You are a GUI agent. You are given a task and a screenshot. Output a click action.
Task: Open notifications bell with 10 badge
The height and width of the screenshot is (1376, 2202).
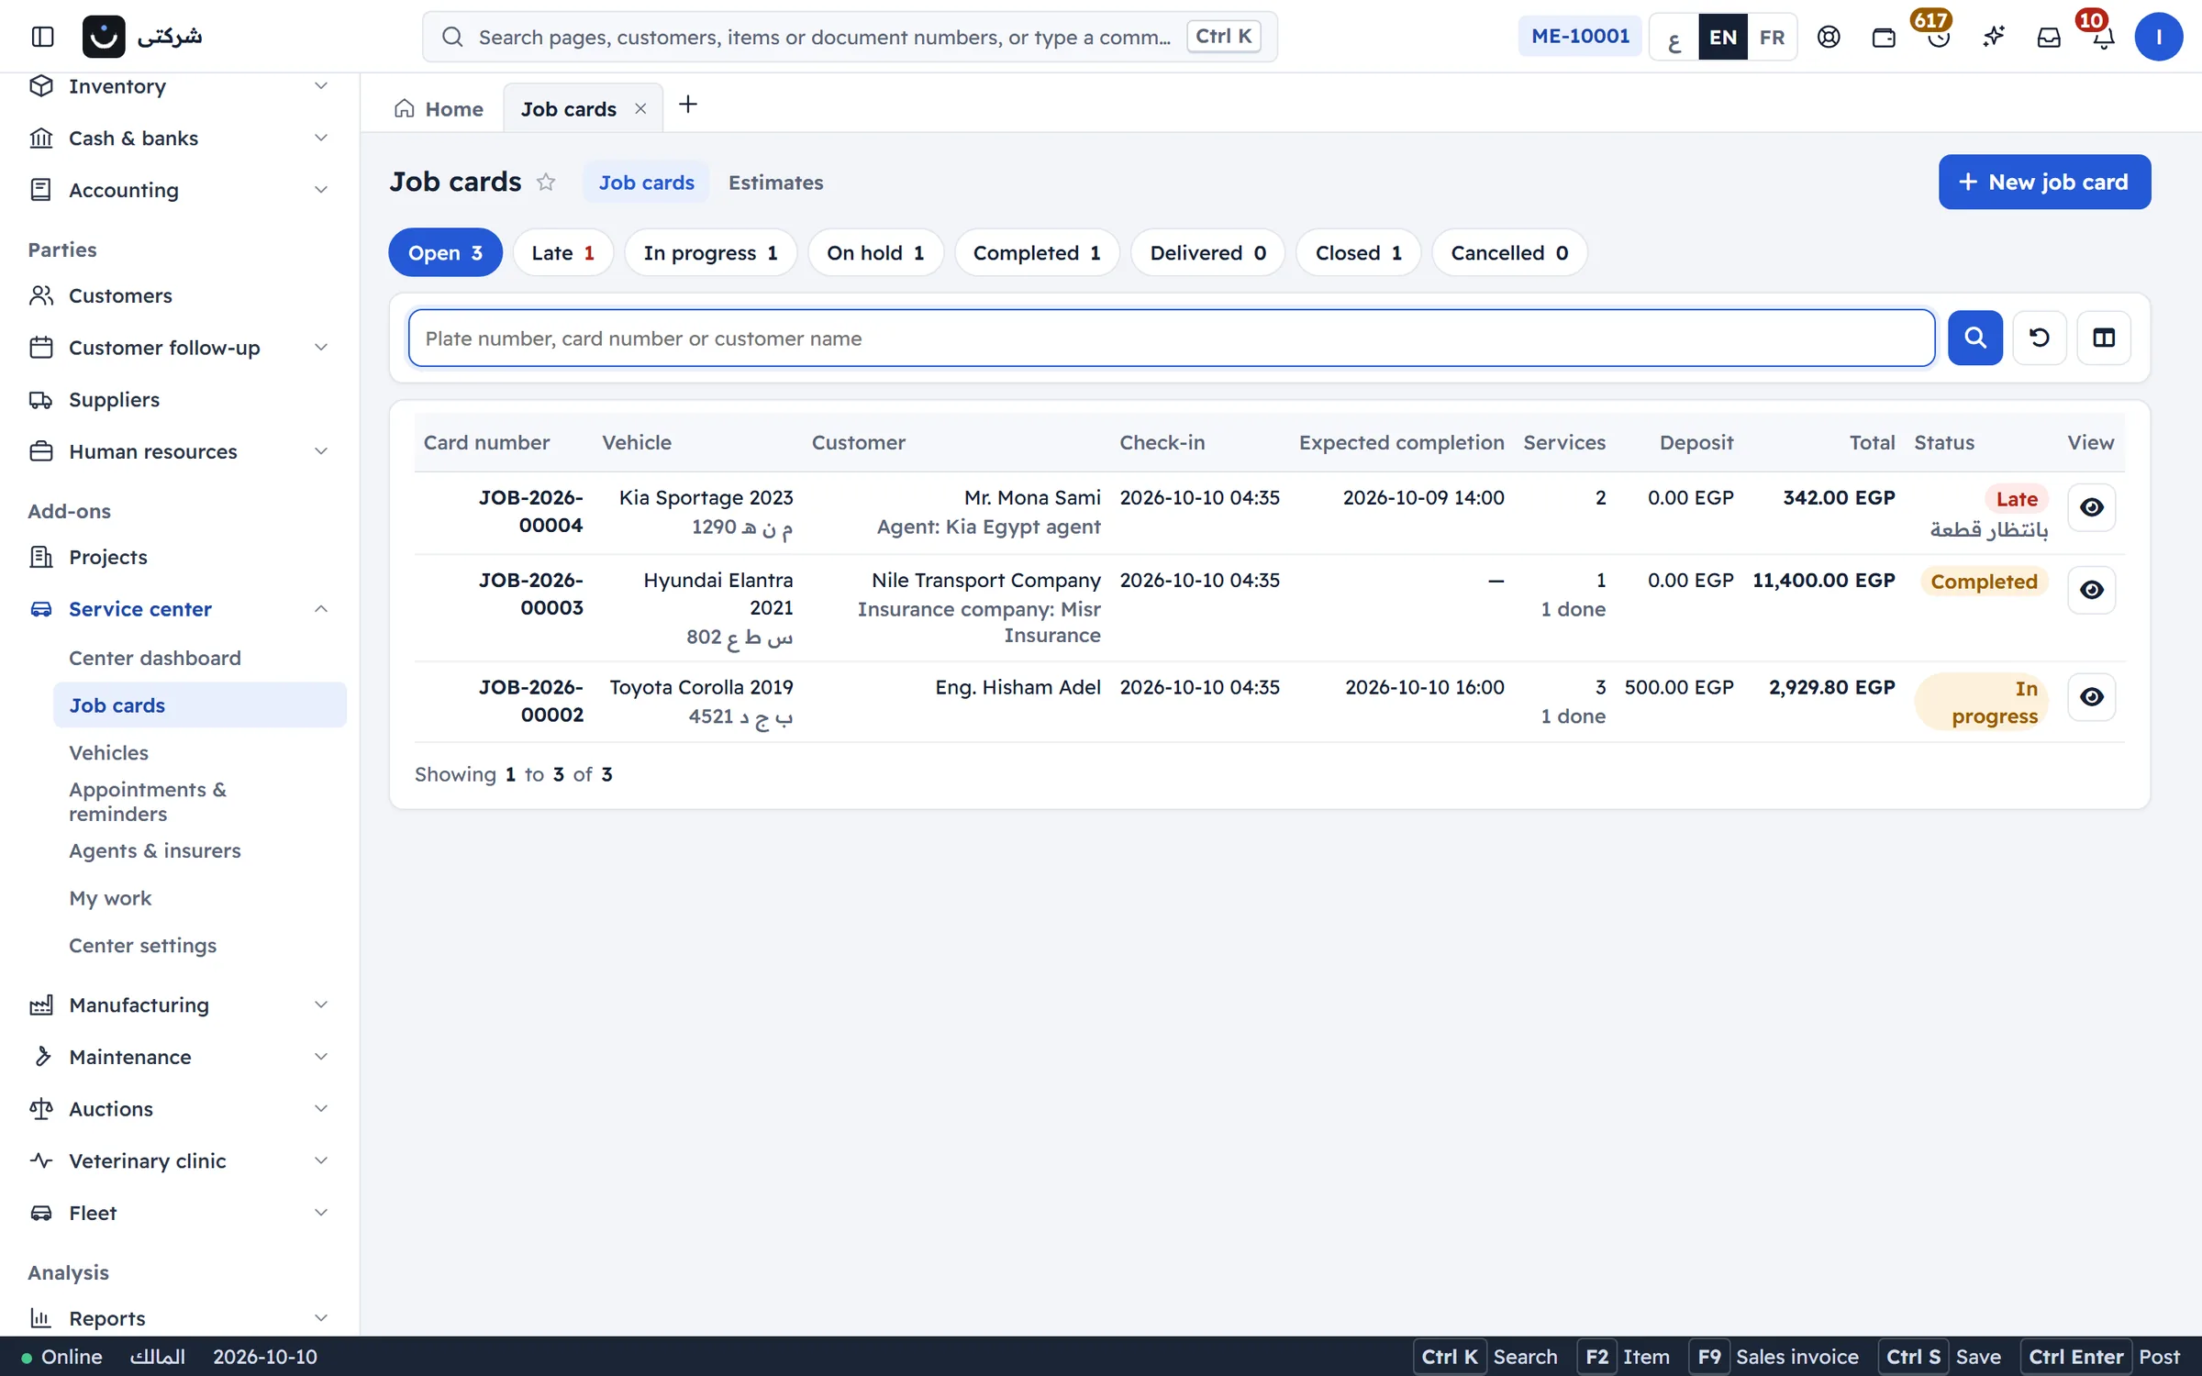[x=2104, y=37]
